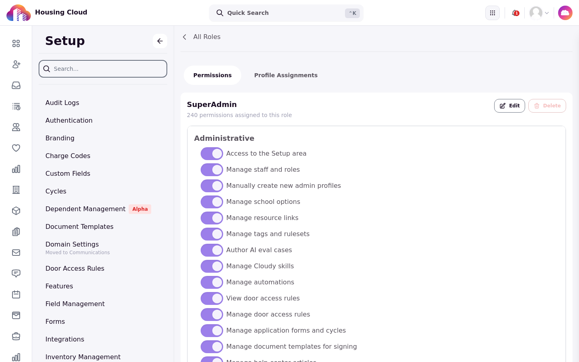The width and height of the screenshot is (579, 362).
Task: Open the dashboard grid icon in sidebar
Action: 16,43
